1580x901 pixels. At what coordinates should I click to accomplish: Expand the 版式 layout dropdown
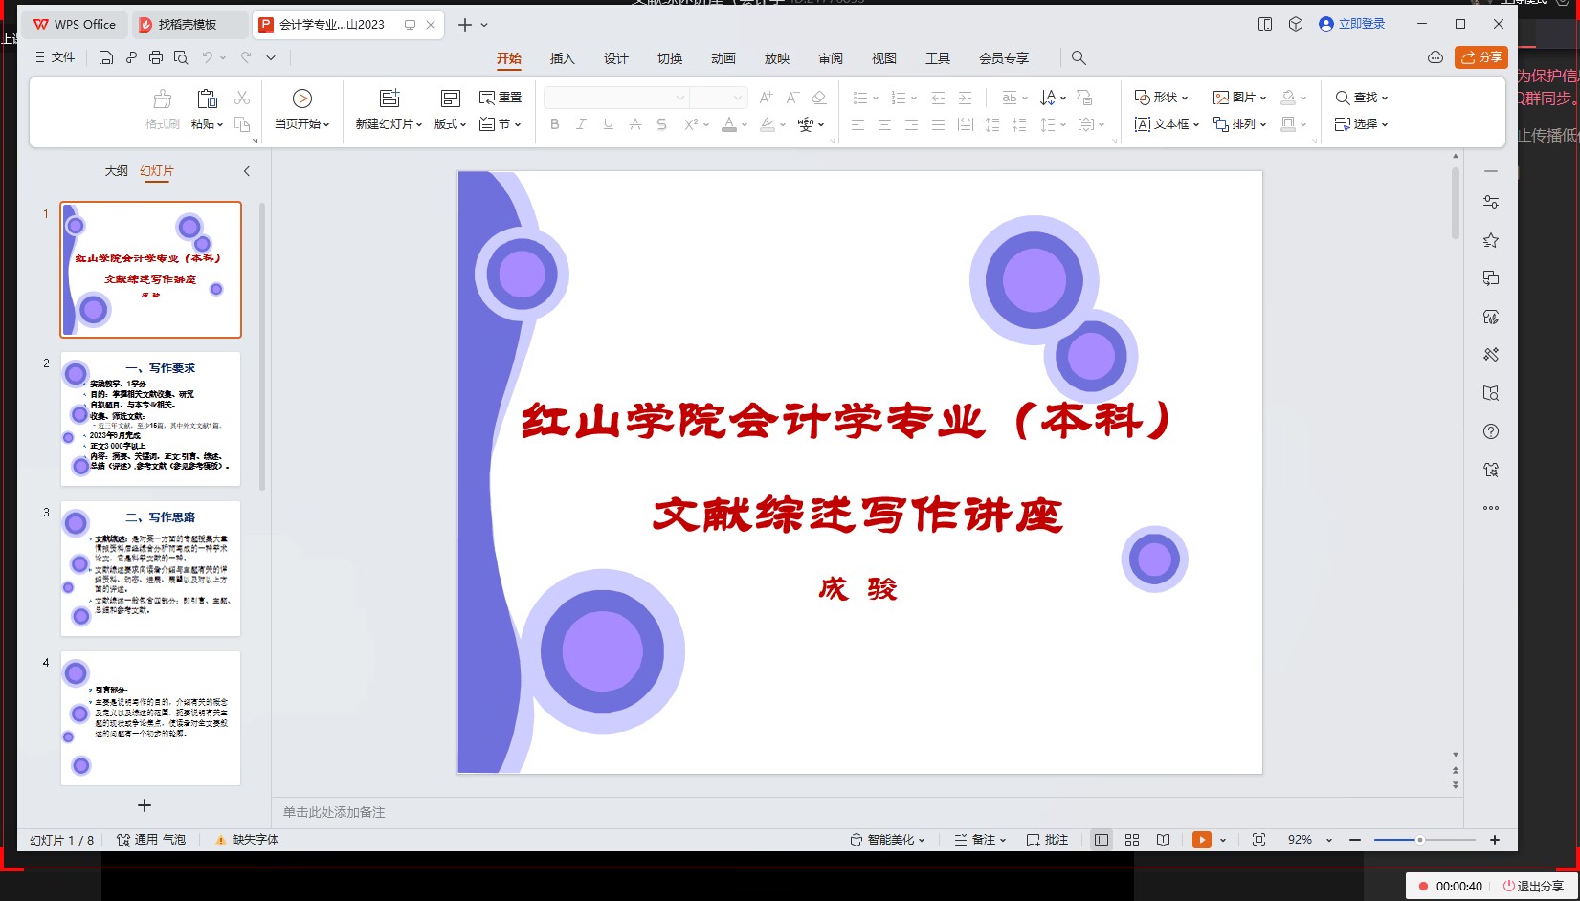(x=450, y=124)
